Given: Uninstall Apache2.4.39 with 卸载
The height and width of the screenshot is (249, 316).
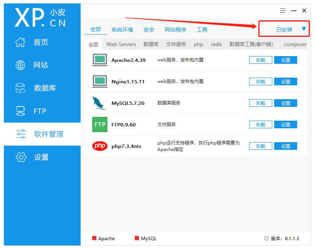Looking at the screenshot, I should [x=261, y=60].
